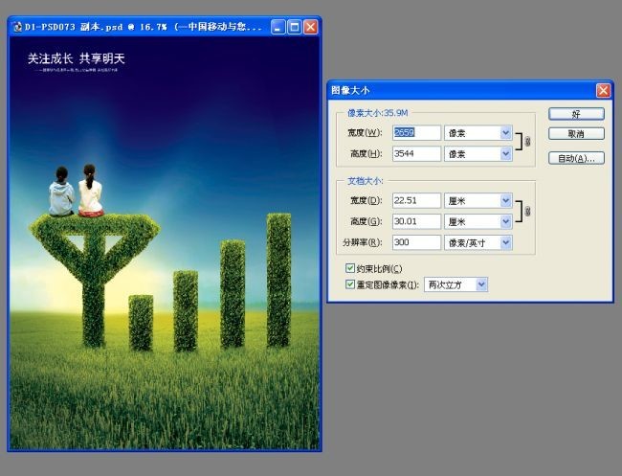Close the D1-PSD073 document window
622x476 pixels.
coord(311,27)
